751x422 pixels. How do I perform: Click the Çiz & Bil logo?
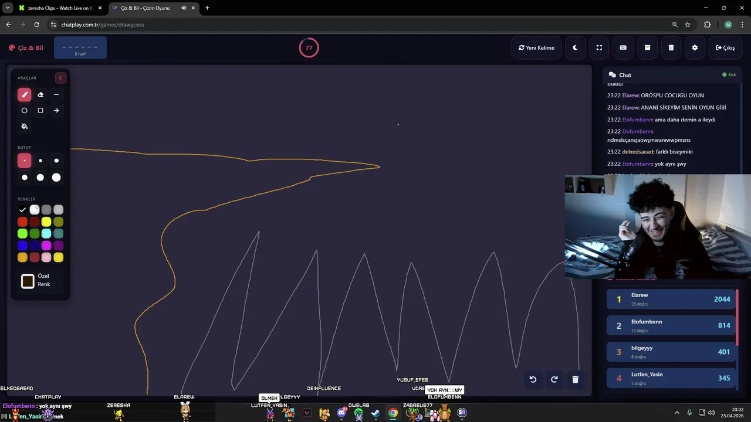coord(26,48)
